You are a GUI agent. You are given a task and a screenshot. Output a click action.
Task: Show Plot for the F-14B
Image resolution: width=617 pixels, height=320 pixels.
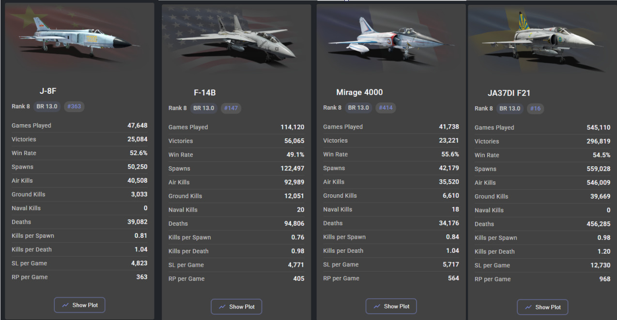pos(236,307)
